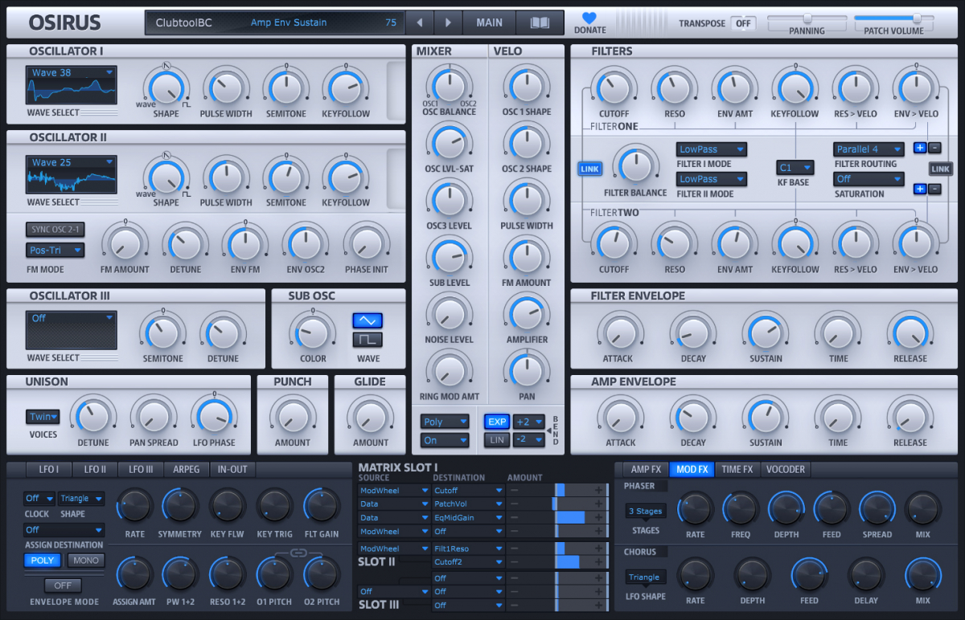Switch the LFO mode to MONO

tap(86, 561)
